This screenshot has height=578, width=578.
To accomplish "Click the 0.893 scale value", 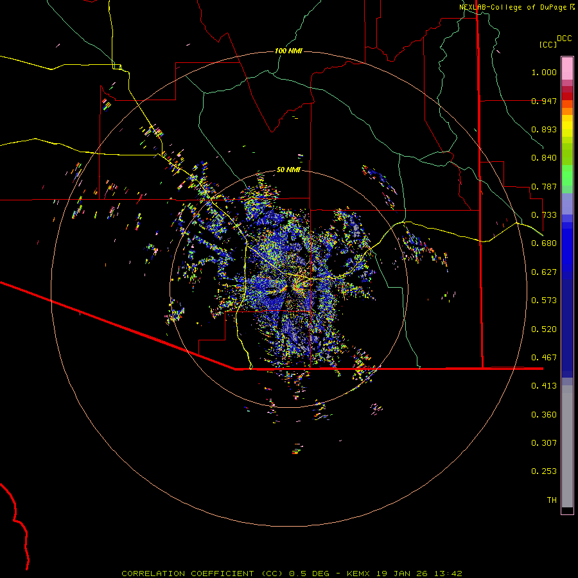I will coord(544,129).
